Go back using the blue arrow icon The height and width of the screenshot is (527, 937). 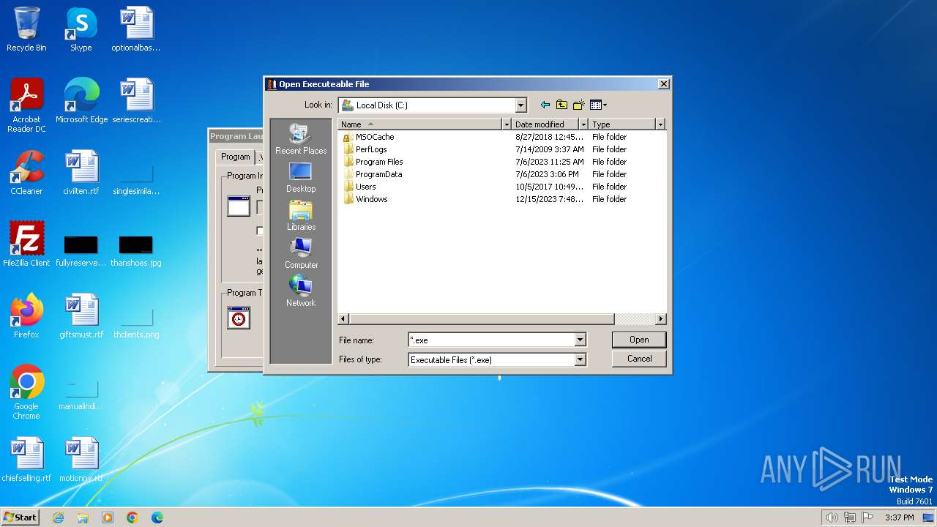pos(545,105)
